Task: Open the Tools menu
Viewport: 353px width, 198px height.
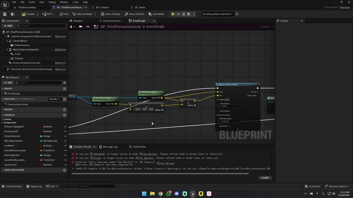Action: pyautogui.click(x=75, y=2)
